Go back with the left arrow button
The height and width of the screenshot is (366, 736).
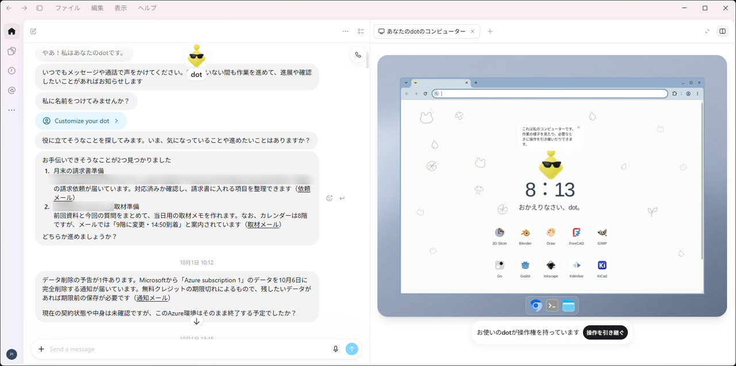pyautogui.click(x=9, y=8)
